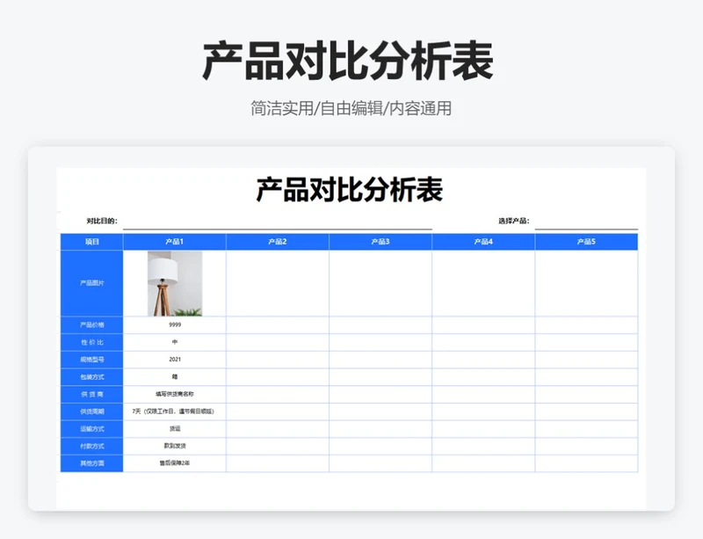
Task: Select empty 供货商 cell under 产品4
Action: 483,394
